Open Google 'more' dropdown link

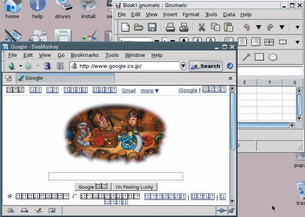point(150,91)
